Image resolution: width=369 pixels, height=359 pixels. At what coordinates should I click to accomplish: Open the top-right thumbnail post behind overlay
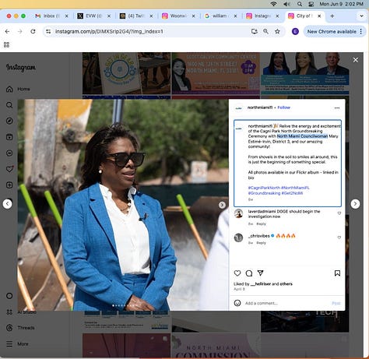pyautogui.click(x=304, y=73)
